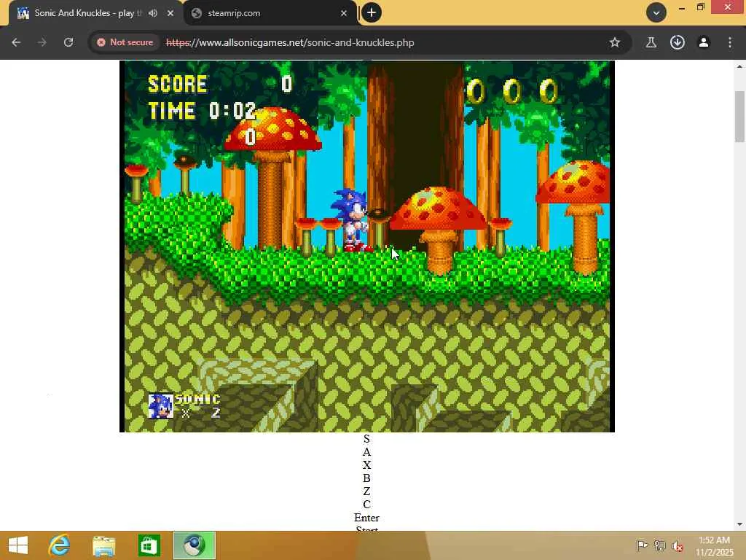Click the scrollbar up arrow
This screenshot has height=560, width=746.
tap(739, 66)
